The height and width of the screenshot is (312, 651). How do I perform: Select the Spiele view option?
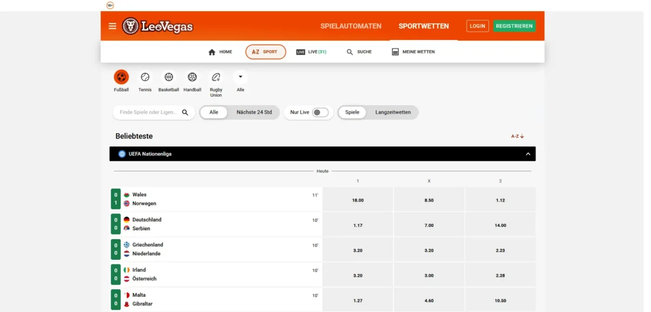(352, 113)
